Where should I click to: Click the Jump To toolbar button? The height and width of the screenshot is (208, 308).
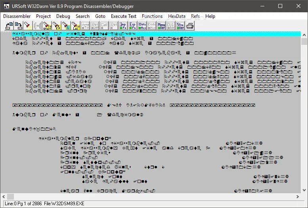coord(85,26)
